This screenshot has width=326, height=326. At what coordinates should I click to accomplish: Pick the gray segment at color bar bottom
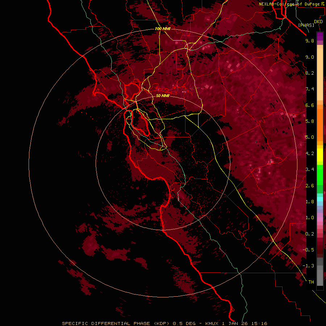(320, 276)
